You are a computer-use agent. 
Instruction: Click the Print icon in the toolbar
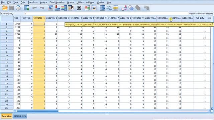coord(18,8)
